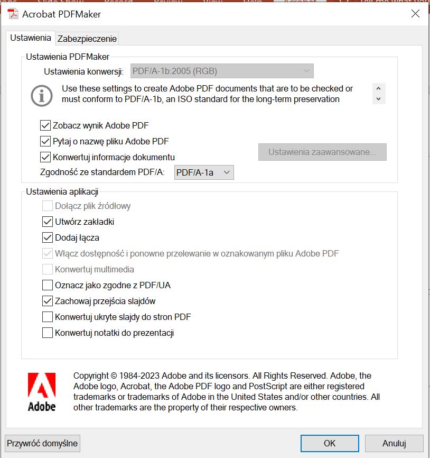The image size is (430, 458).
Task: Disable Konwertuj informacje dokumentu option
Action: pyautogui.click(x=45, y=157)
